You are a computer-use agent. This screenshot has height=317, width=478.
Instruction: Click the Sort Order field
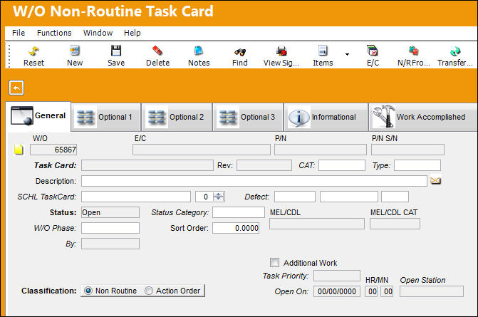coord(236,228)
